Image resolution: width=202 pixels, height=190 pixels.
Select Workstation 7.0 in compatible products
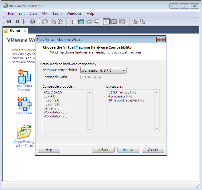tap(56, 116)
